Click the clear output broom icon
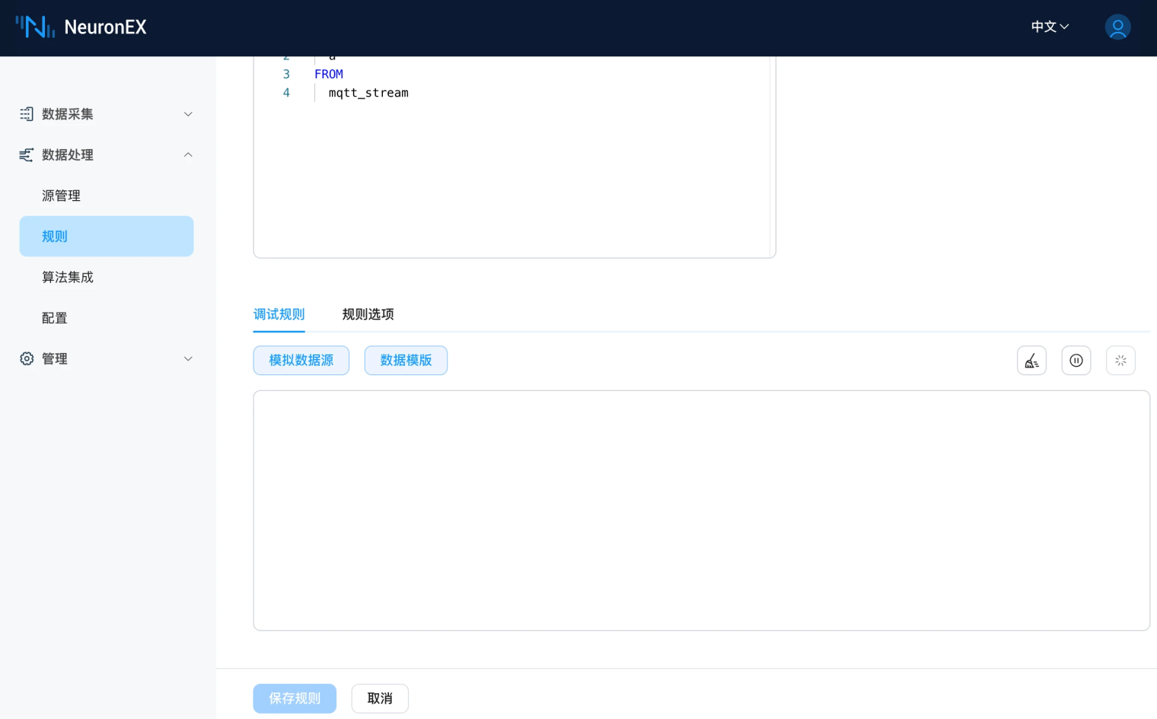Viewport: 1157px width, 719px height. [1031, 360]
